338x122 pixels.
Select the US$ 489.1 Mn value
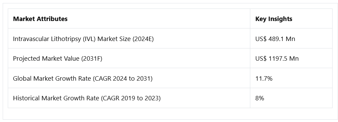point(275,39)
